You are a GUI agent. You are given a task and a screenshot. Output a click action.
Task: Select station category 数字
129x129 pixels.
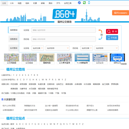pyautogui.click(x=12, y=124)
